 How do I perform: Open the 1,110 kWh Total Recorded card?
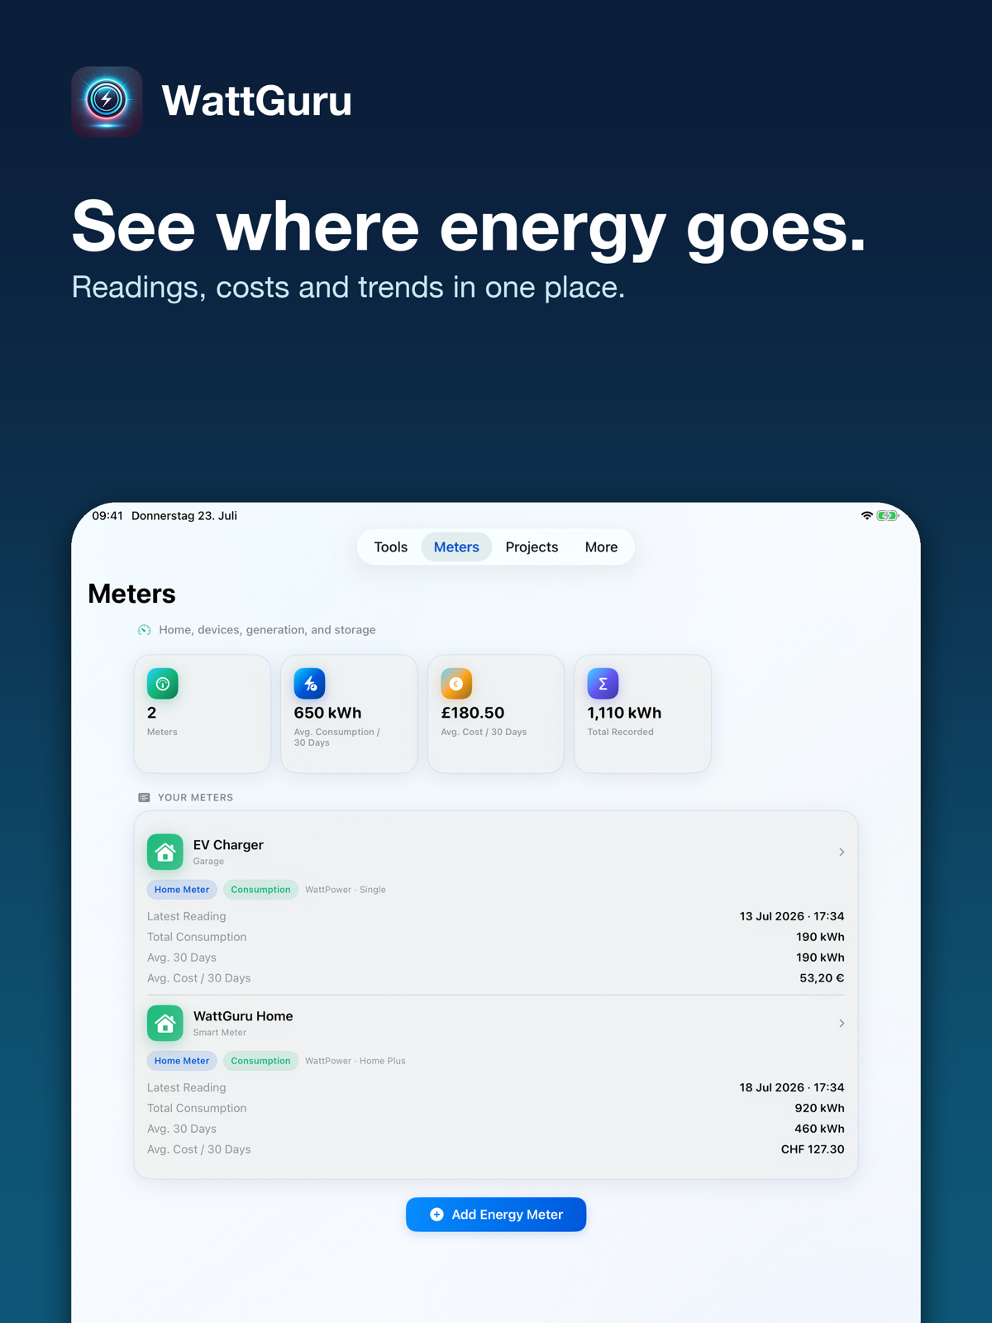click(642, 714)
